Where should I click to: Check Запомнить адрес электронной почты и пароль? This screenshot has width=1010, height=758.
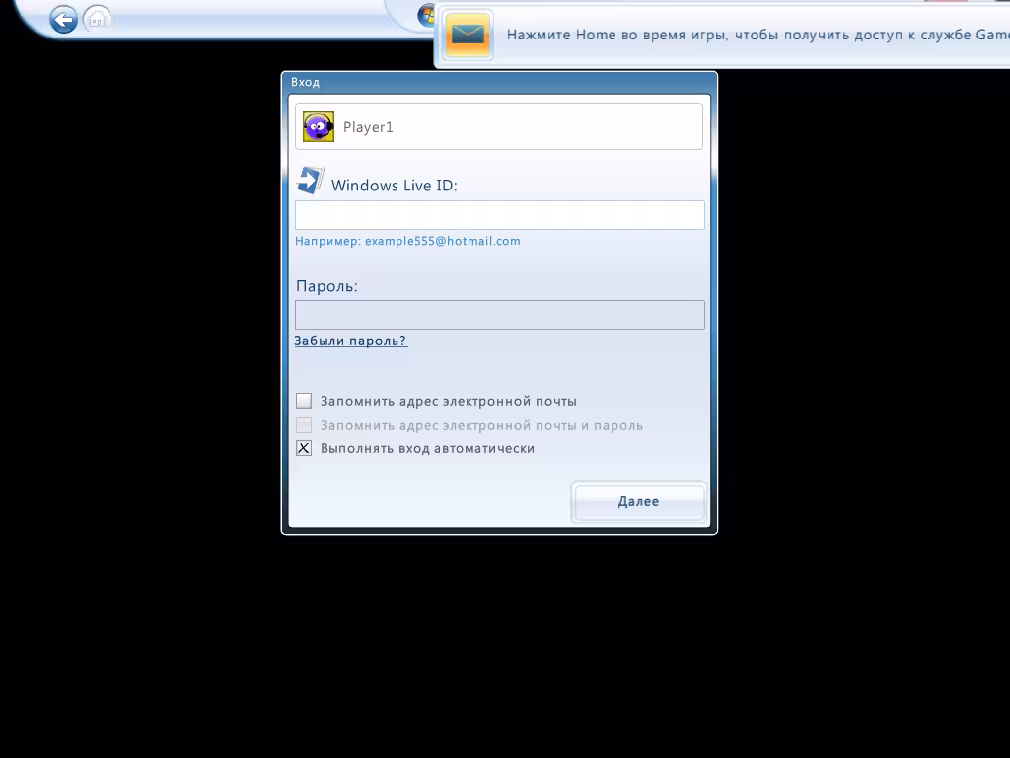(304, 425)
